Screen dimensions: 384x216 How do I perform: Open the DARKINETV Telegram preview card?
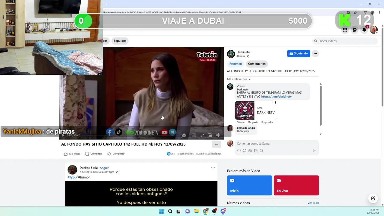pos(256,110)
